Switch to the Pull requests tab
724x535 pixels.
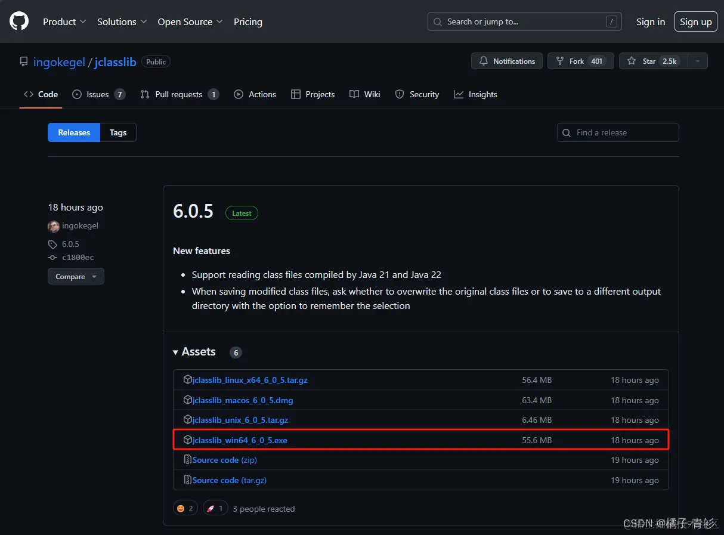pyautogui.click(x=180, y=94)
